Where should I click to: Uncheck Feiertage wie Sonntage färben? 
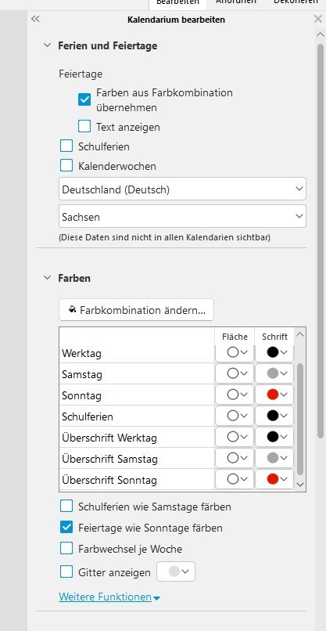pyautogui.click(x=66, y=527)
